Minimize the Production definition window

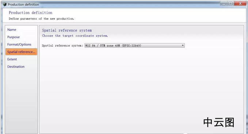[x=224, y=4]
